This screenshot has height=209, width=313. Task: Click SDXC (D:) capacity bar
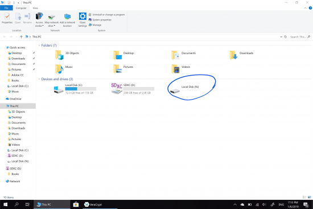pos(138,89)
